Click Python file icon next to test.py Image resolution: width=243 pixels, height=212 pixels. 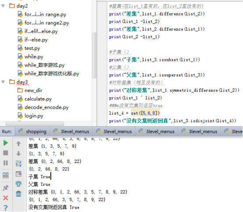(x=20, y=48)
